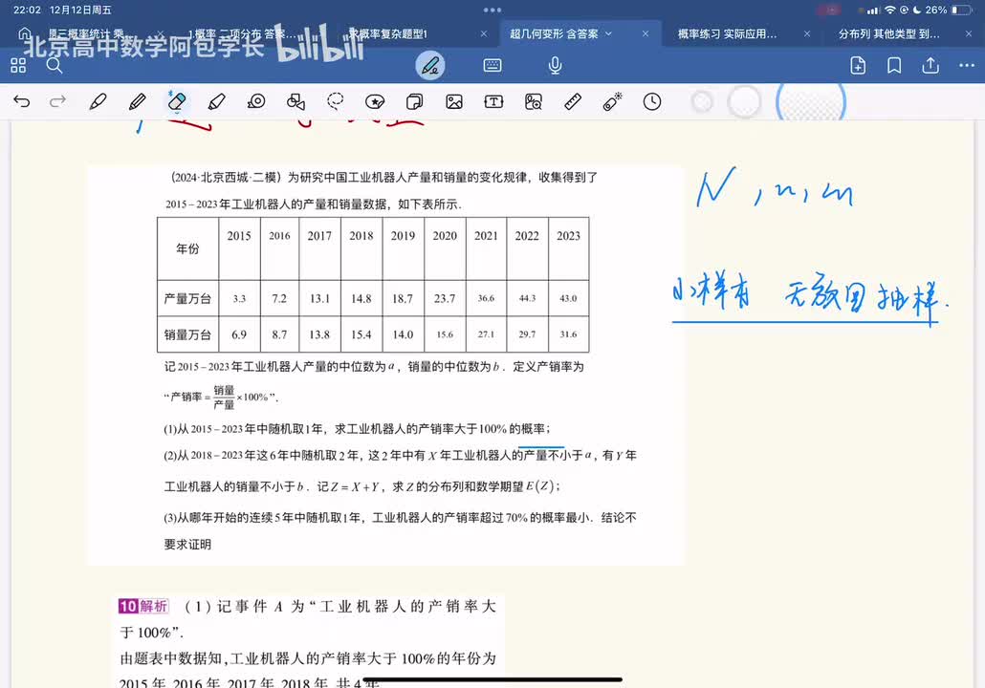
Task: Select the pencil tool
Action: [x=137, y=101]
